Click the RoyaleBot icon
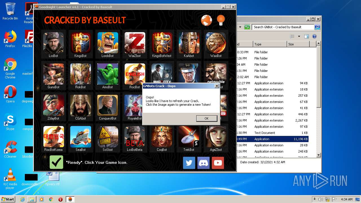The width and height of the screenshot is (361, 203). [133, 105]
